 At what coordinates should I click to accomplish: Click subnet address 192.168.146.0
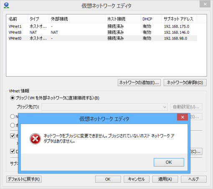pyautogui.click(x=177, y=32)
